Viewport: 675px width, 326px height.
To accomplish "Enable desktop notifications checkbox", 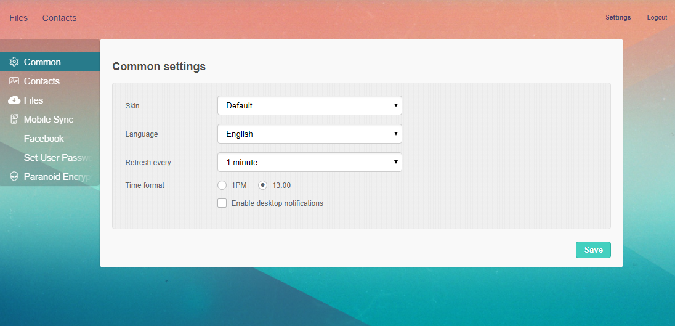I will coord(222,203).
